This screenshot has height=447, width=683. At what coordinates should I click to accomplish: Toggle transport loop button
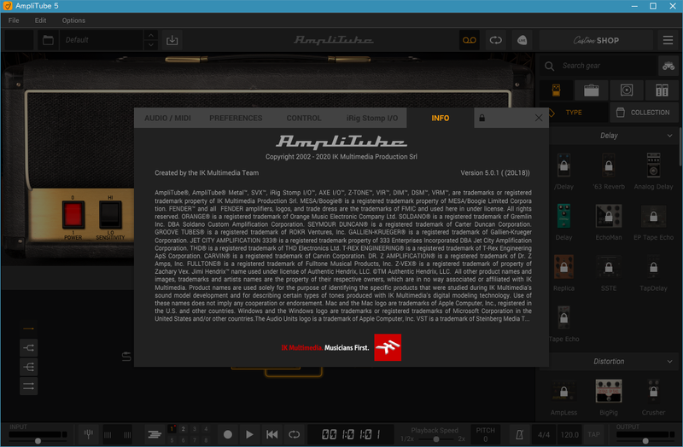click(x=294, y=434)
